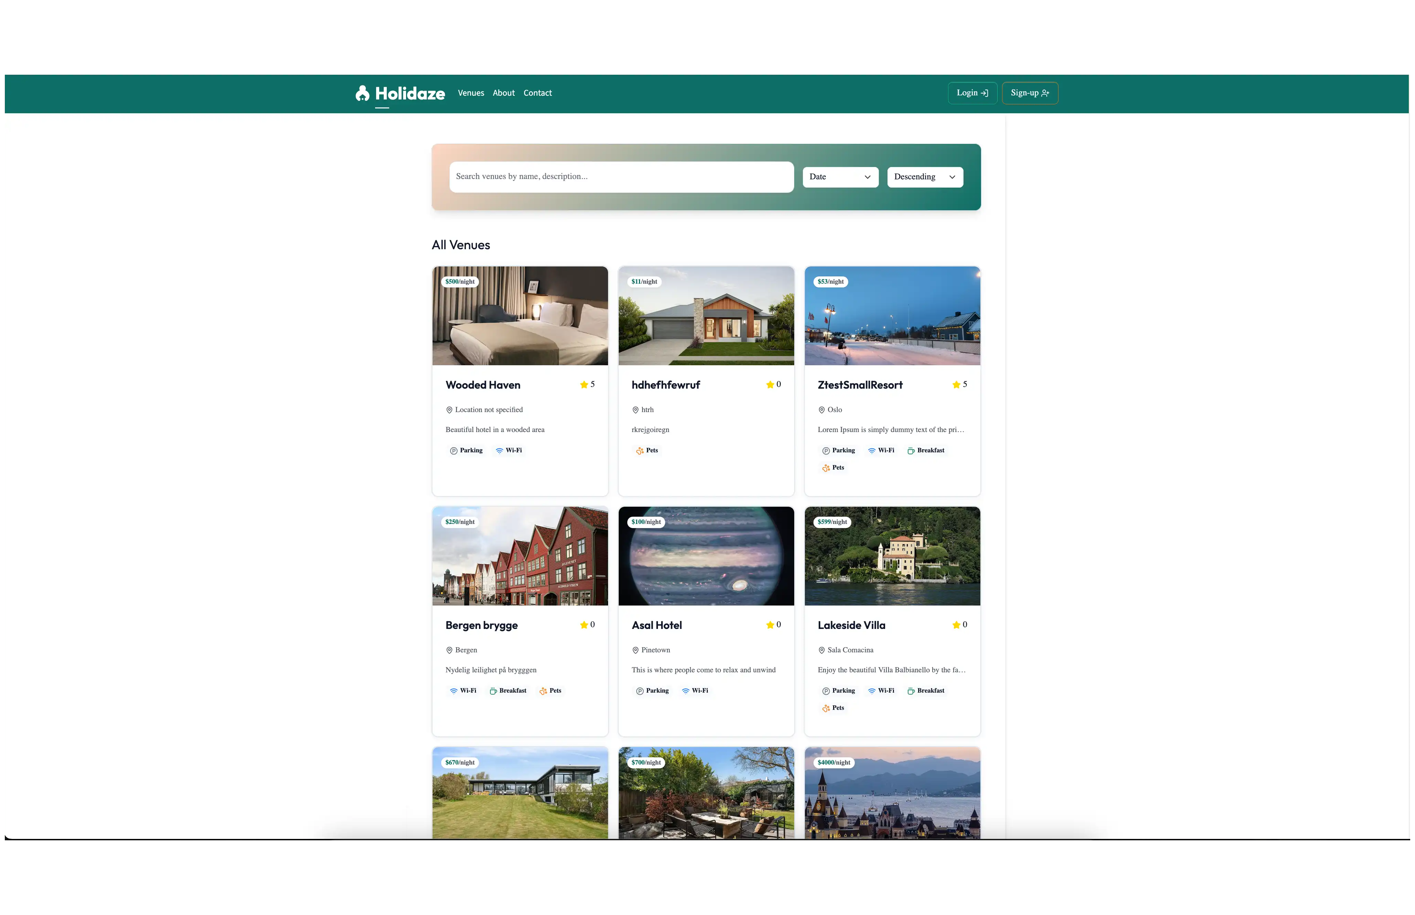
Task: Open the Bergen brygge wharf photo
Action: tap(520, 556)
